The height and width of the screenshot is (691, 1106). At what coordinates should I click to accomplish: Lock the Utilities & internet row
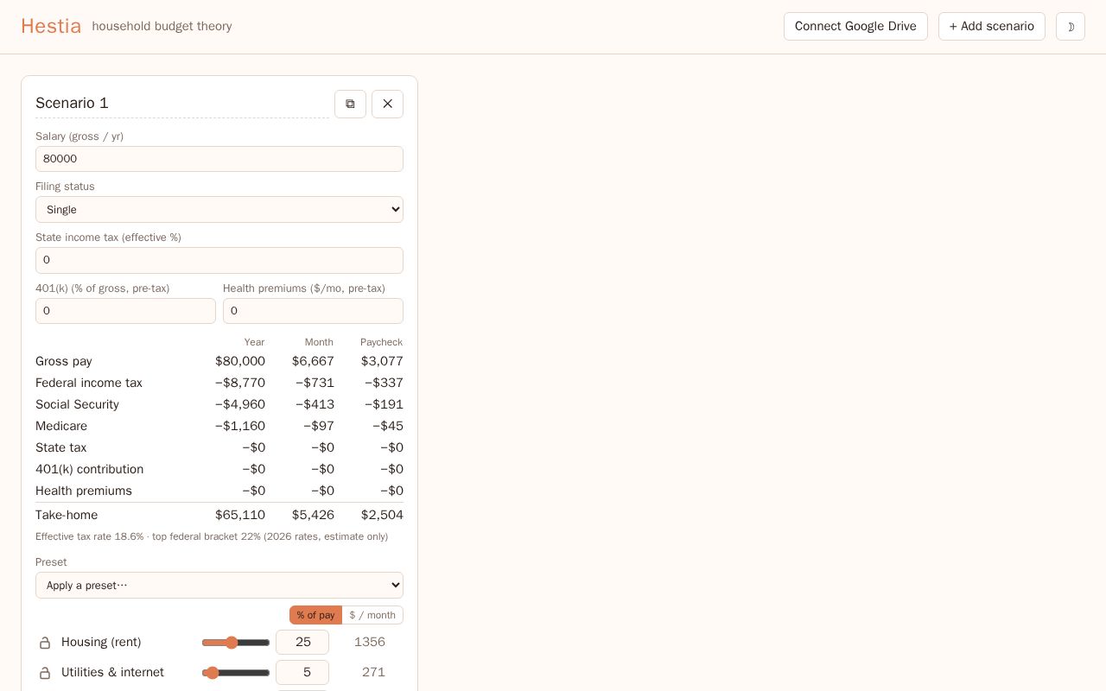45,673
